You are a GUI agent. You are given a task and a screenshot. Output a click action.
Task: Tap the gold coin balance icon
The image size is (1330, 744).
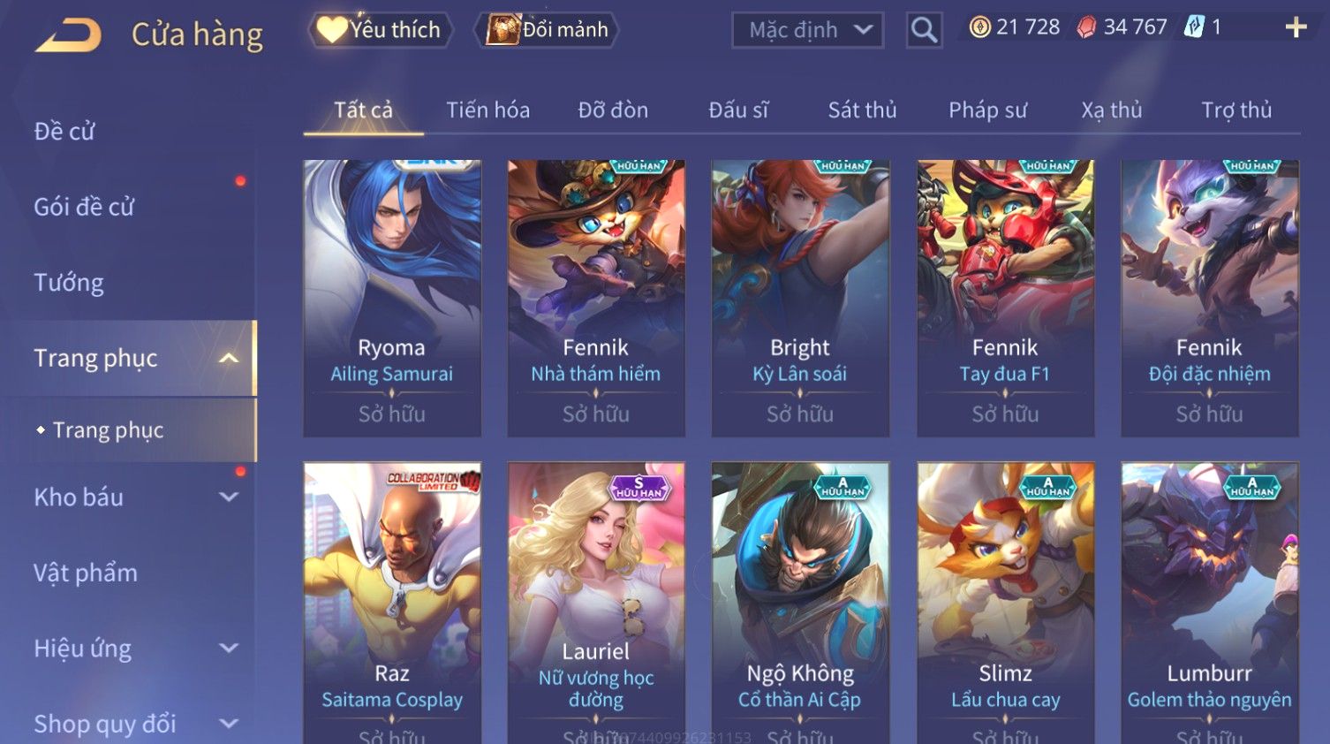(979, 27)
